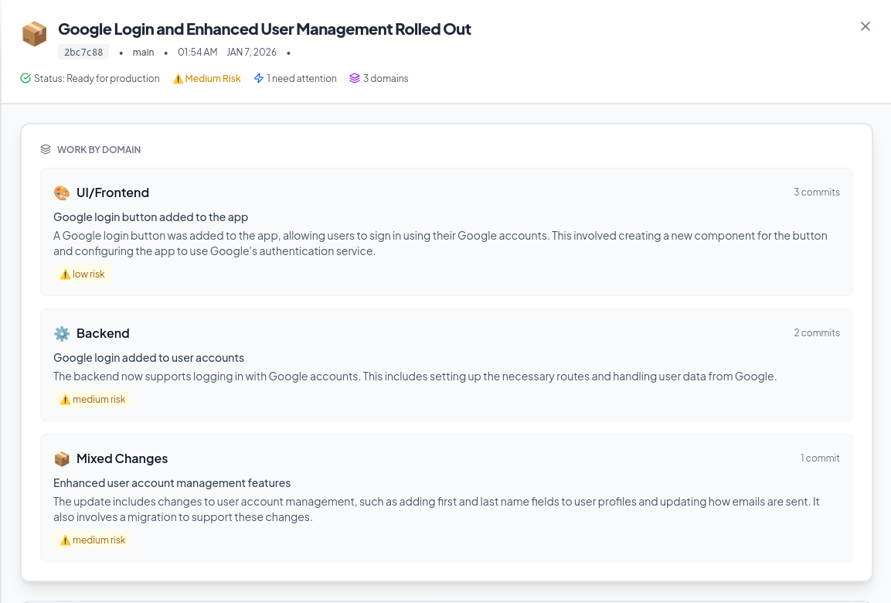Click the Work By Domain layers icon
891x603 pixels.
tap(46, 149)
